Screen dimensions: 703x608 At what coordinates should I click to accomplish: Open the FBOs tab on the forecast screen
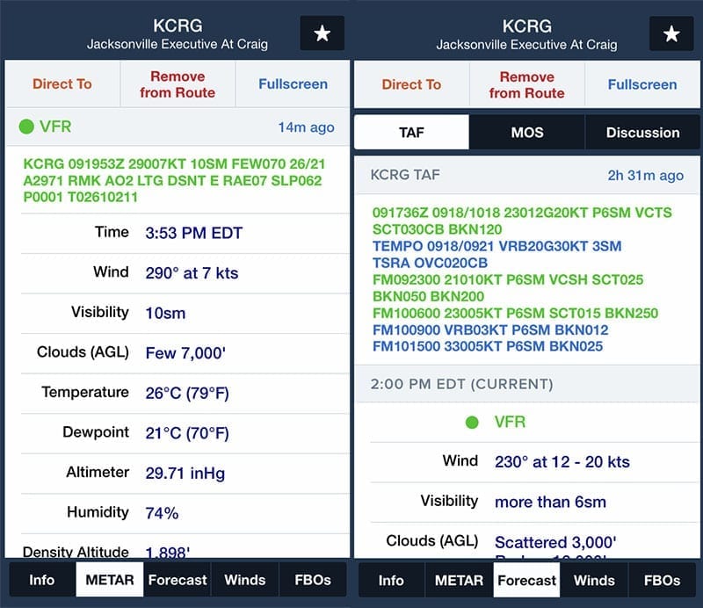662,580
